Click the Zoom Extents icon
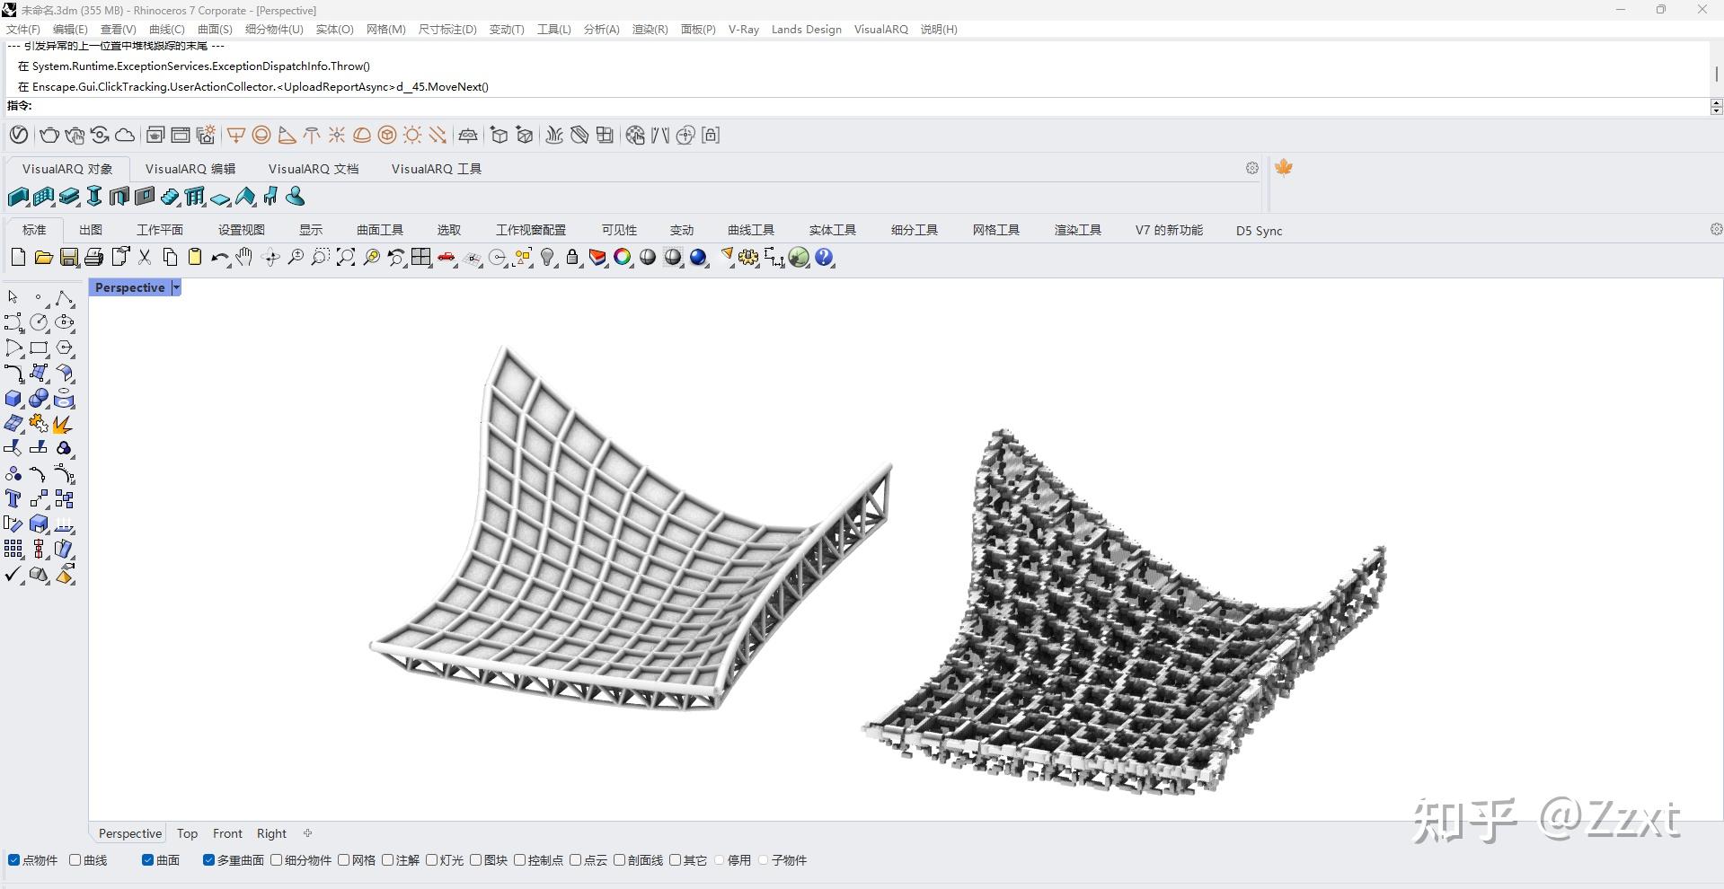The image size is (1724, 889). [x=346, y=258]
